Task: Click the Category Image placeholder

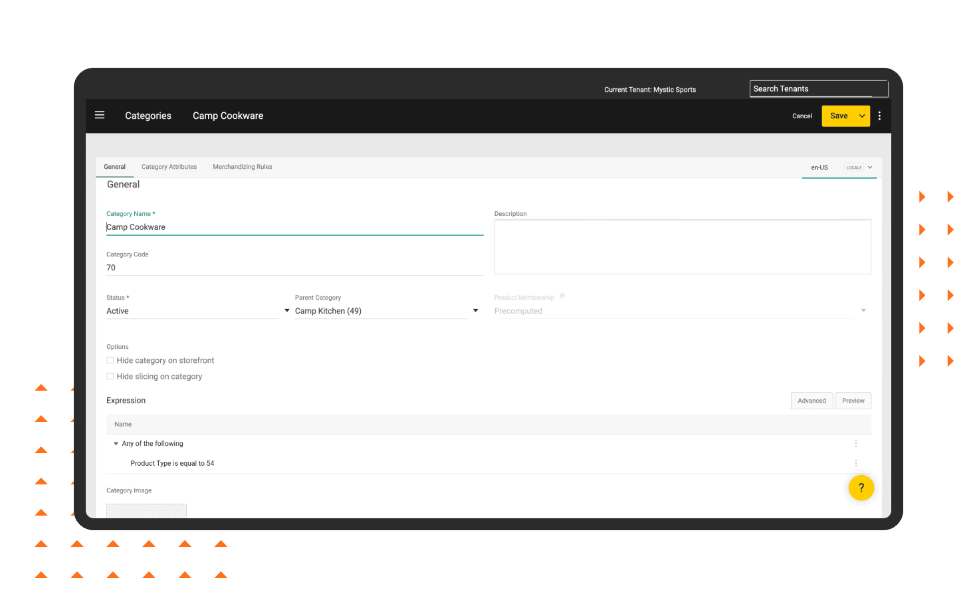Action: click(146, 511)
